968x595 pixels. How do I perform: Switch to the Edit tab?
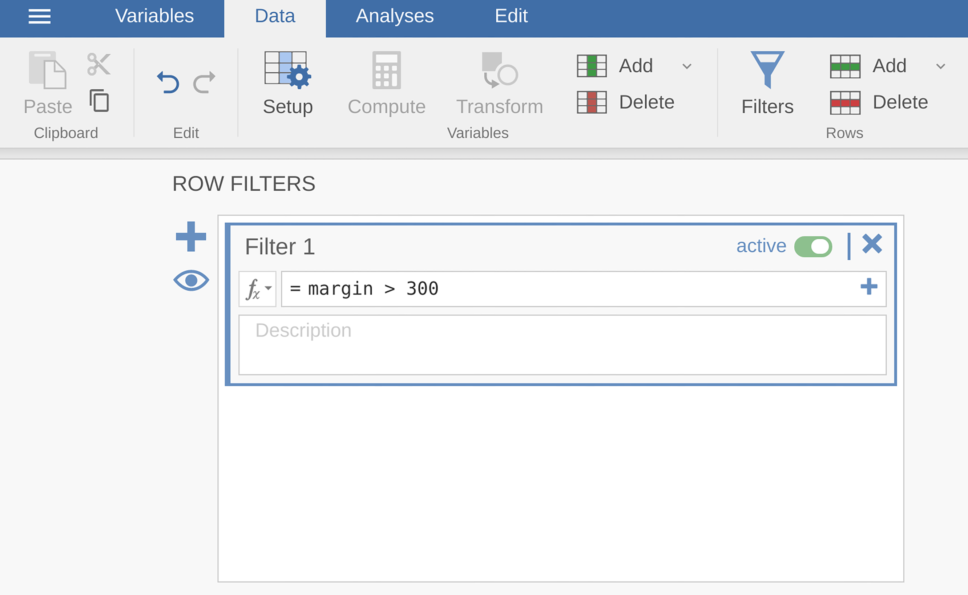[511, 16]
